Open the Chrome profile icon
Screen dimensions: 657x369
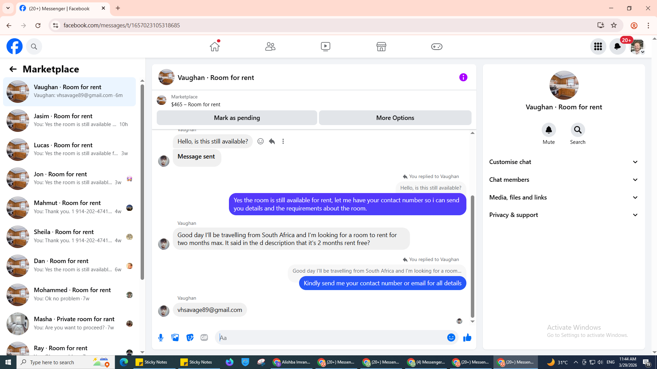point(634,25)
